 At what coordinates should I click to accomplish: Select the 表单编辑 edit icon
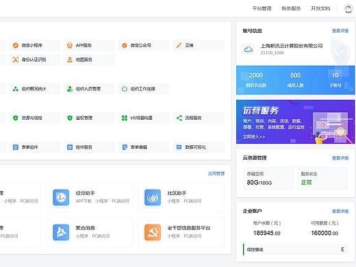click(125, 147)
